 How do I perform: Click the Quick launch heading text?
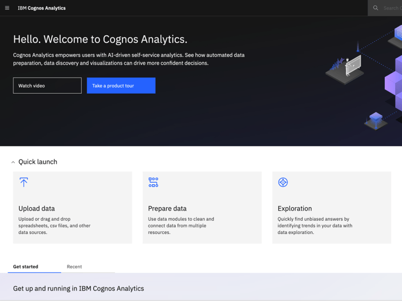pyautogui.click(x=38, y=162)
